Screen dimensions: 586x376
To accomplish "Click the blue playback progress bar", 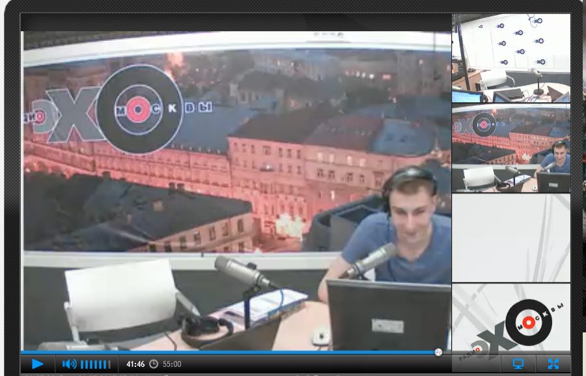I will [x=229, y=352].
